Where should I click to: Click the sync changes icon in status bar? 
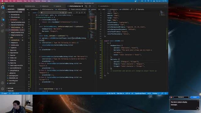(10, 94)
